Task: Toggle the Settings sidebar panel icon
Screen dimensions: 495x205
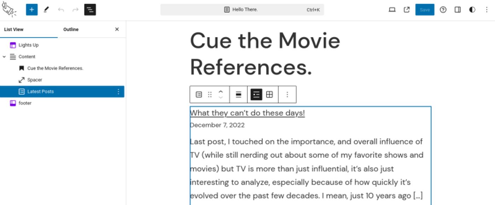Action: pos(457,10)
